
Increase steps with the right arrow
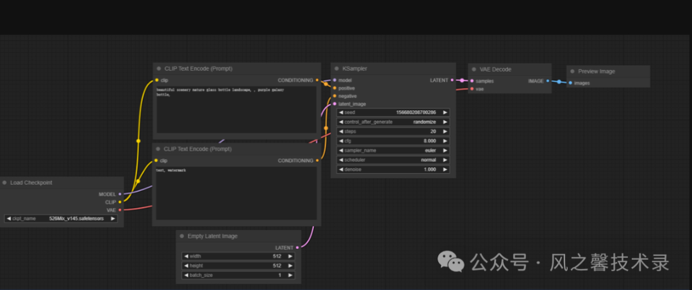(x=445, y=131)
